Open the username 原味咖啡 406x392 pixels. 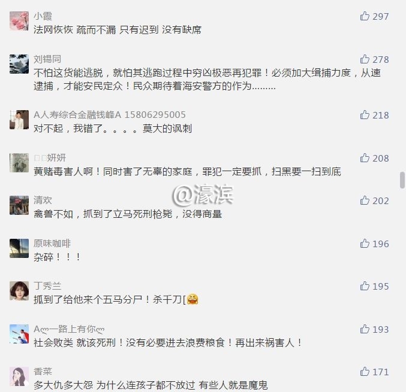coord(52,244)
